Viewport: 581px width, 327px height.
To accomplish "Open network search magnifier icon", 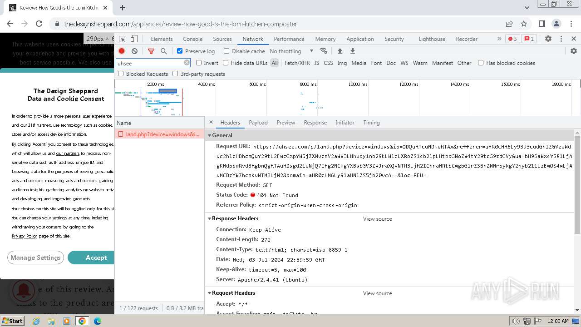I will [x=163, y=51].
